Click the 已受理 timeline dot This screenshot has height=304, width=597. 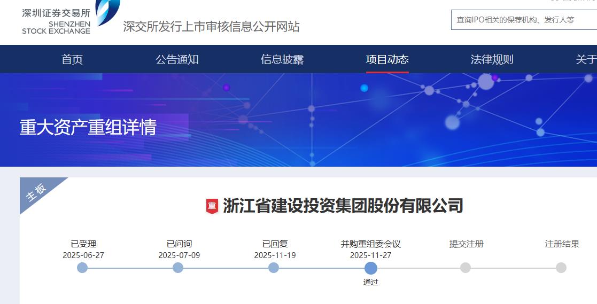[82, 268]
